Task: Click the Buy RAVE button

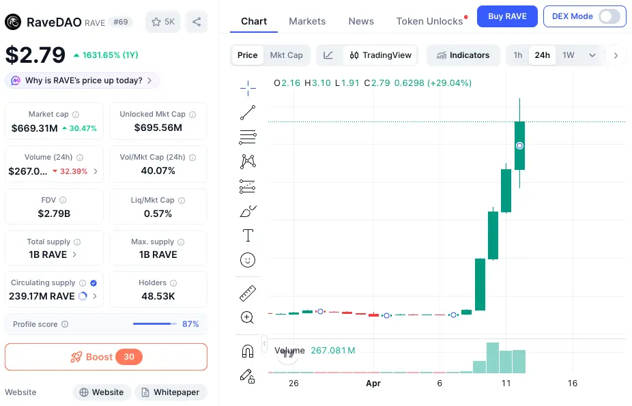Action: pyautogui.click(x=507, y=16)
